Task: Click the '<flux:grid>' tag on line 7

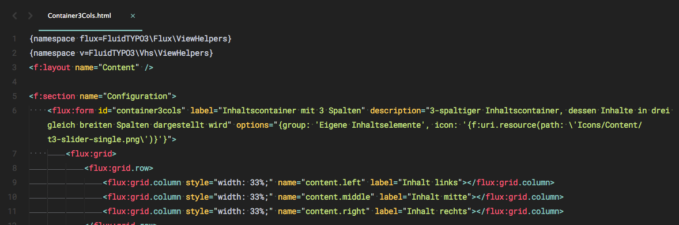Action: tap(91, 154)
